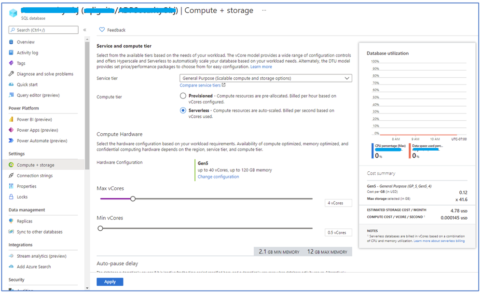482x293 pixels.
Task: Open the Compare service tiers link
Action: click(200, 85)
